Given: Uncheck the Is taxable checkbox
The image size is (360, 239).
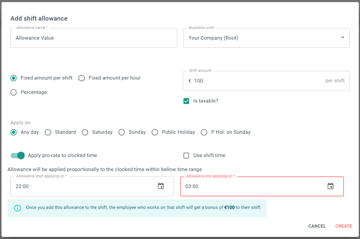Looking at the screenshot, I should point(186,101).
